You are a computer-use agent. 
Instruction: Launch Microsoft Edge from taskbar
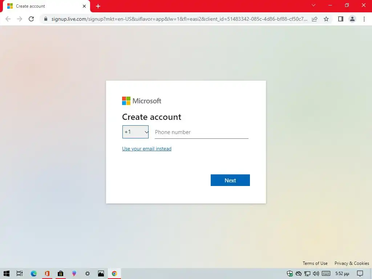click(x=34, y=274)
